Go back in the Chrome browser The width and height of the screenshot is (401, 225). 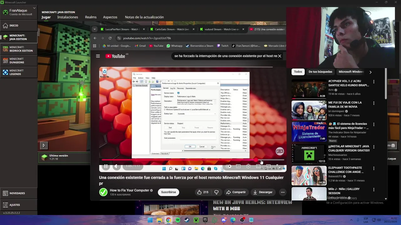click(95, 38)
